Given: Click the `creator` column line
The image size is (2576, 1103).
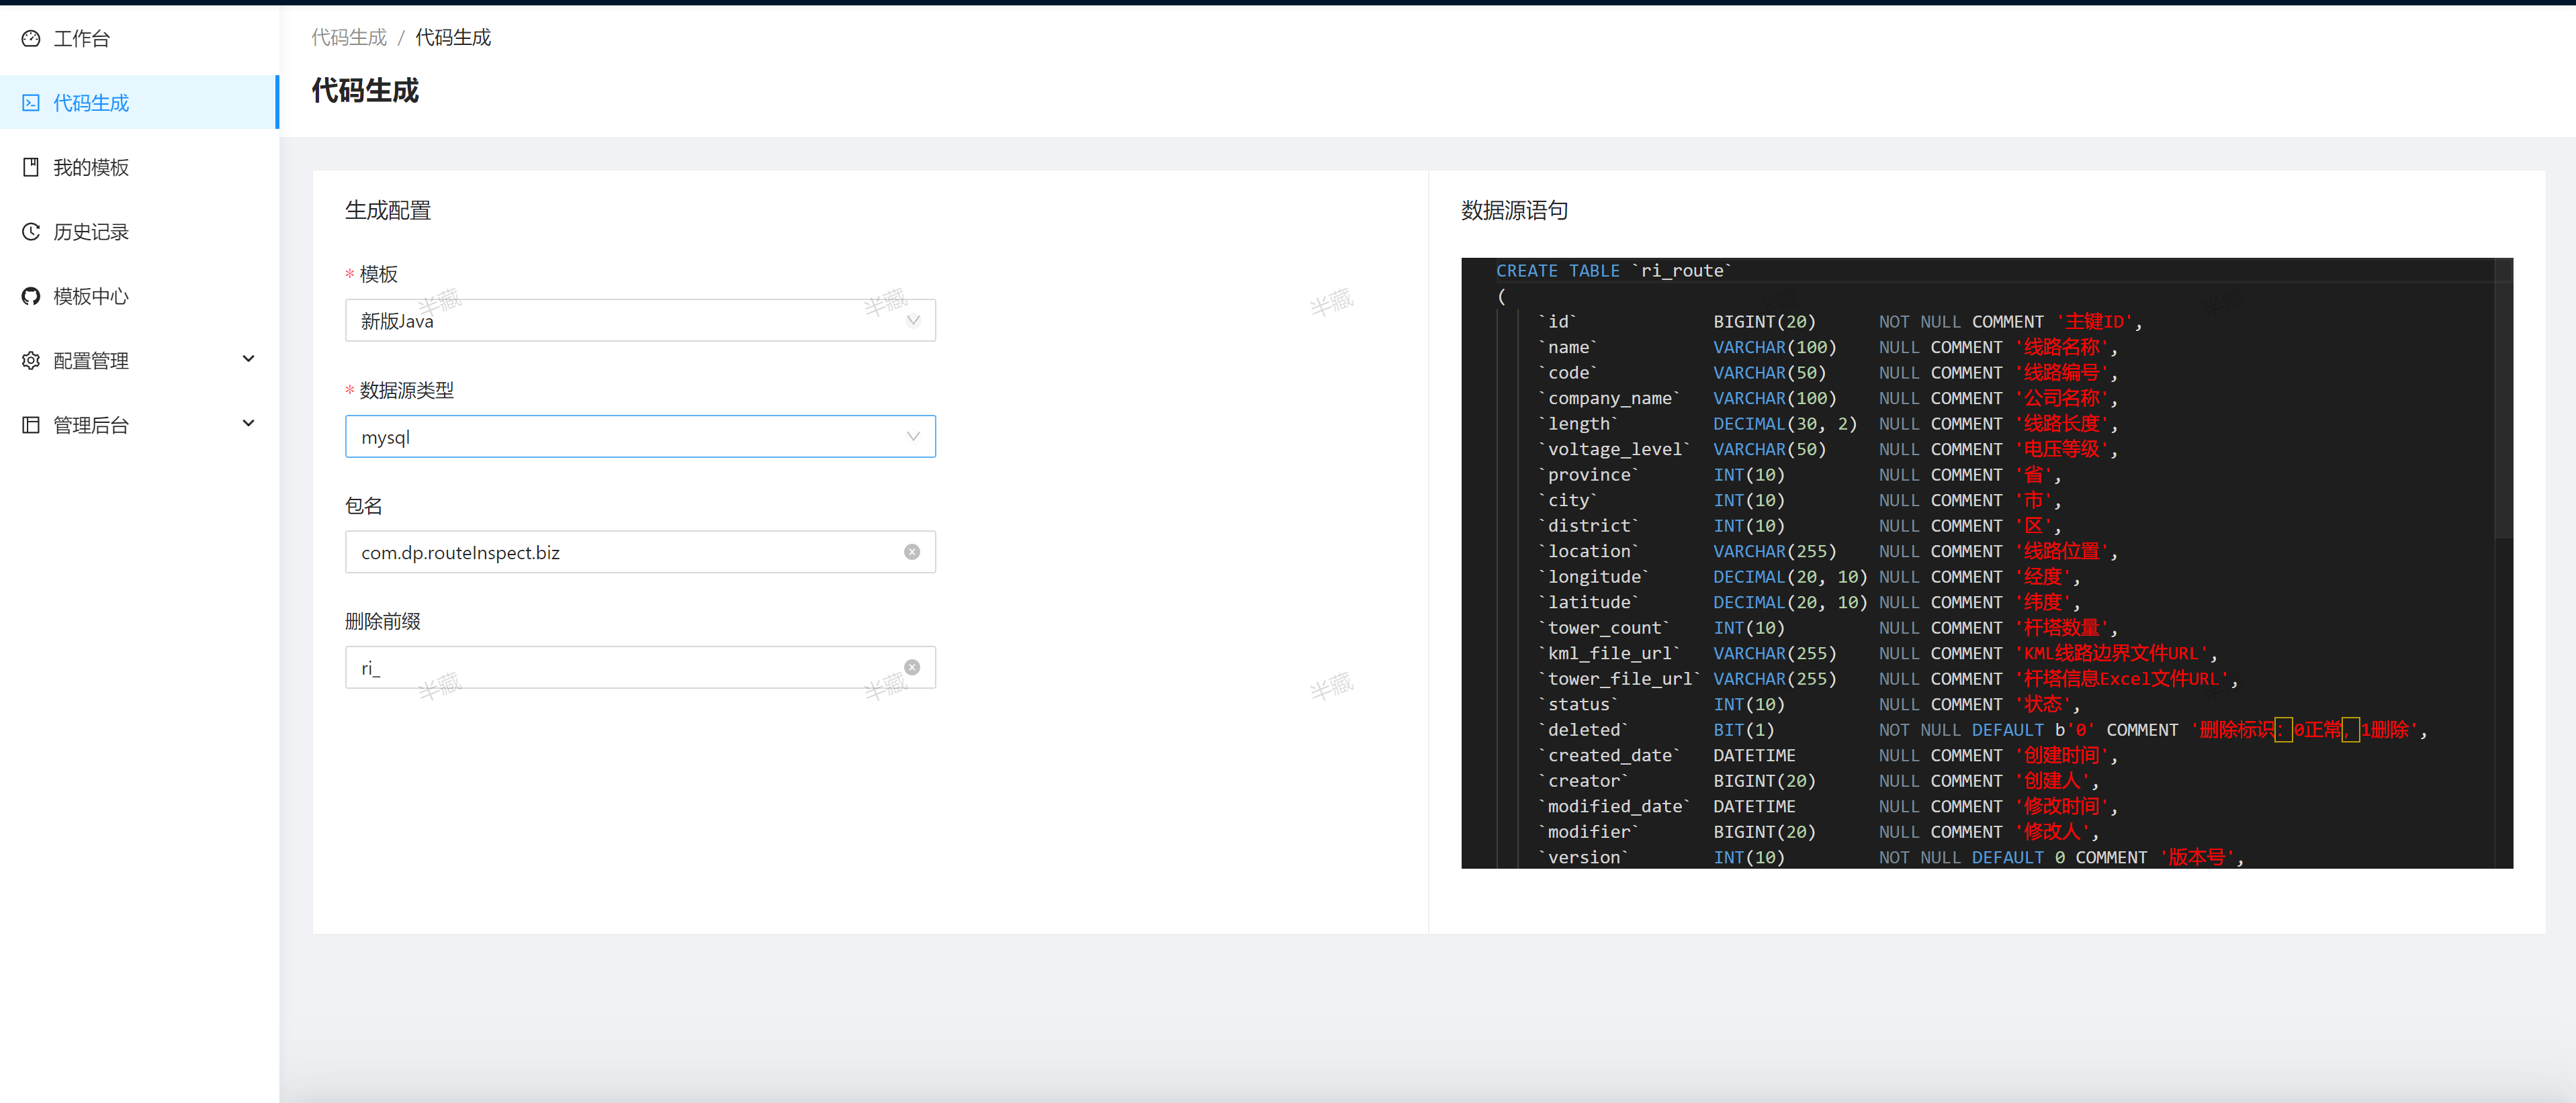Looking at the screenshot, I should (x=1818, y=781).
